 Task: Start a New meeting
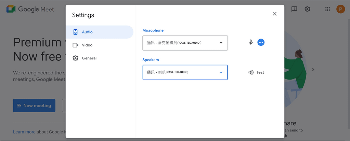tap(34, 105)
